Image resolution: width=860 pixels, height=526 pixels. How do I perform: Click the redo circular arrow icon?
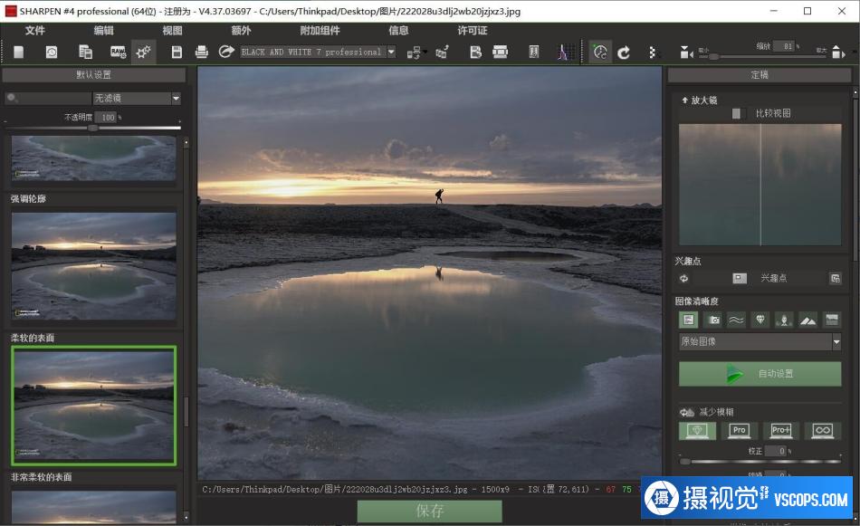click(x=624, y=53)
